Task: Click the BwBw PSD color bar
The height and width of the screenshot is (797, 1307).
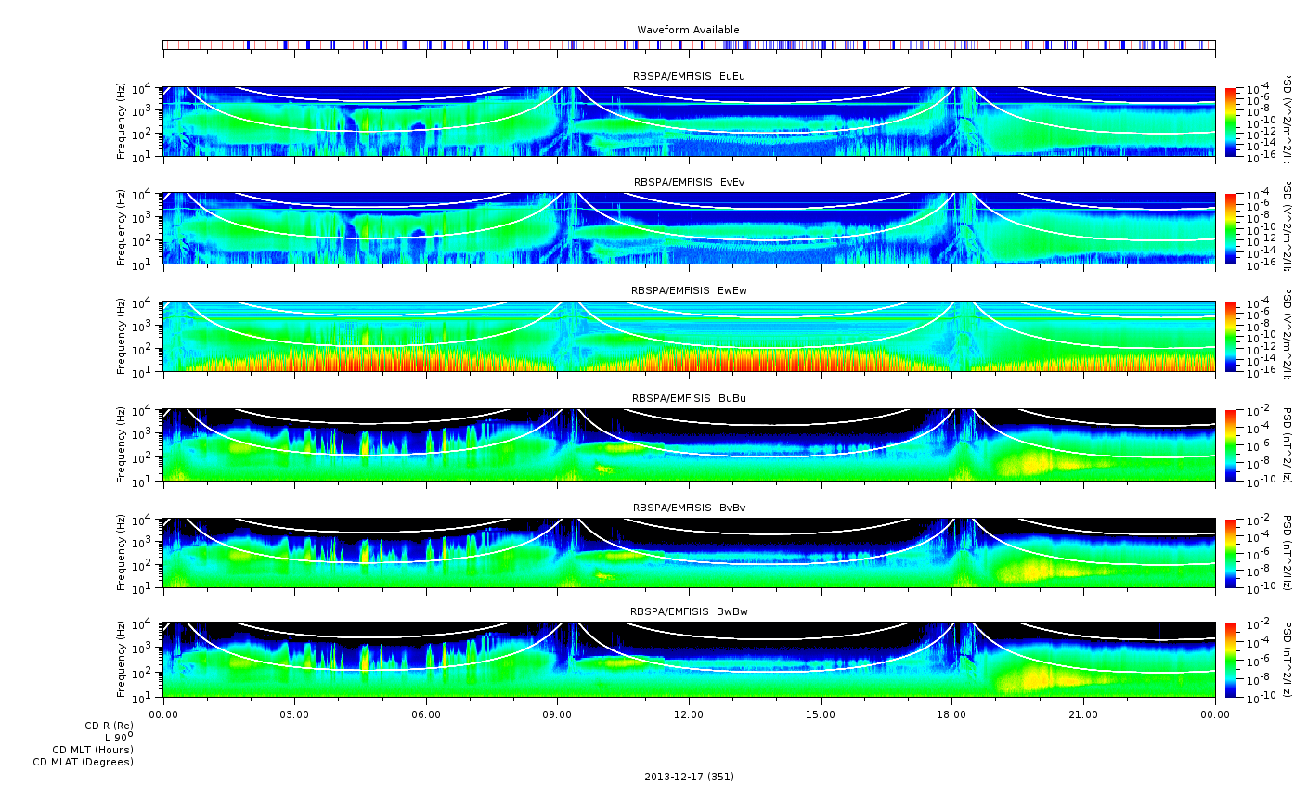Action: click(1231, 661)
